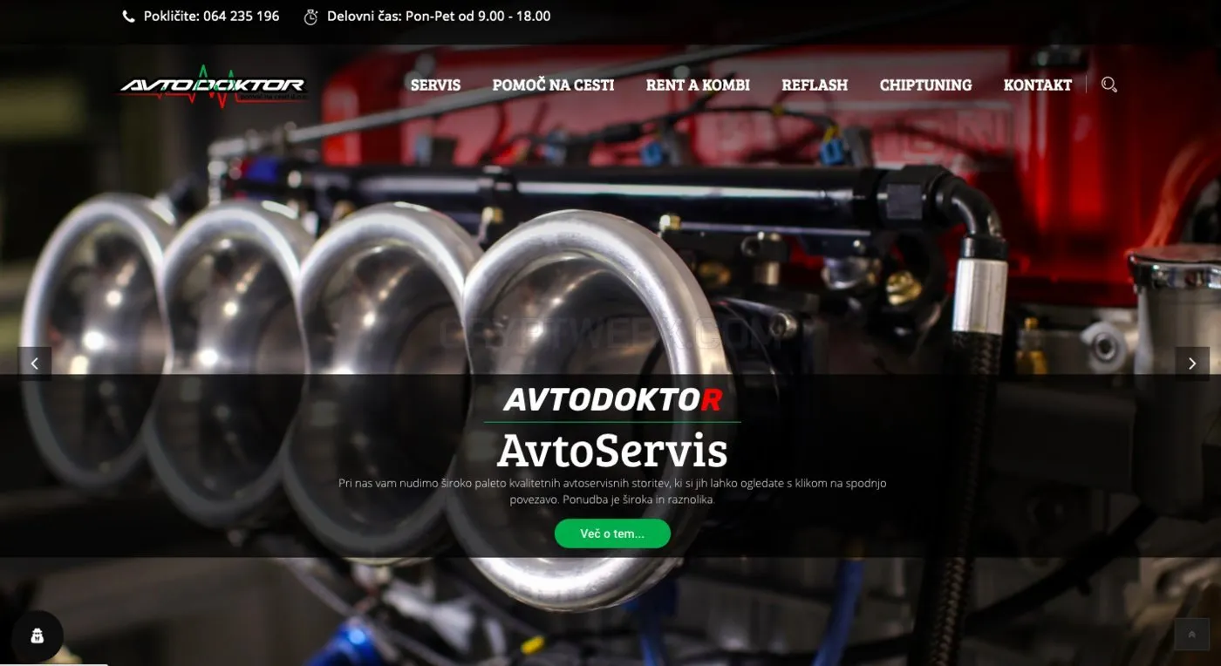Screen dimensions: 1221x666
Task: Click the search magnifier icon in navigation
Action: (1108, 85)
